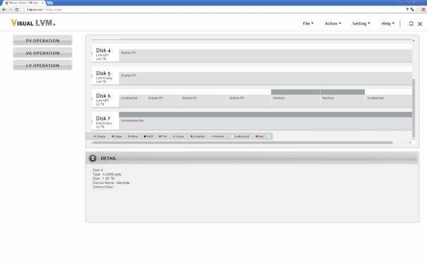Open the VG OPERATION panel
Viewport: 427px width, 260px height.
point(43,53)
